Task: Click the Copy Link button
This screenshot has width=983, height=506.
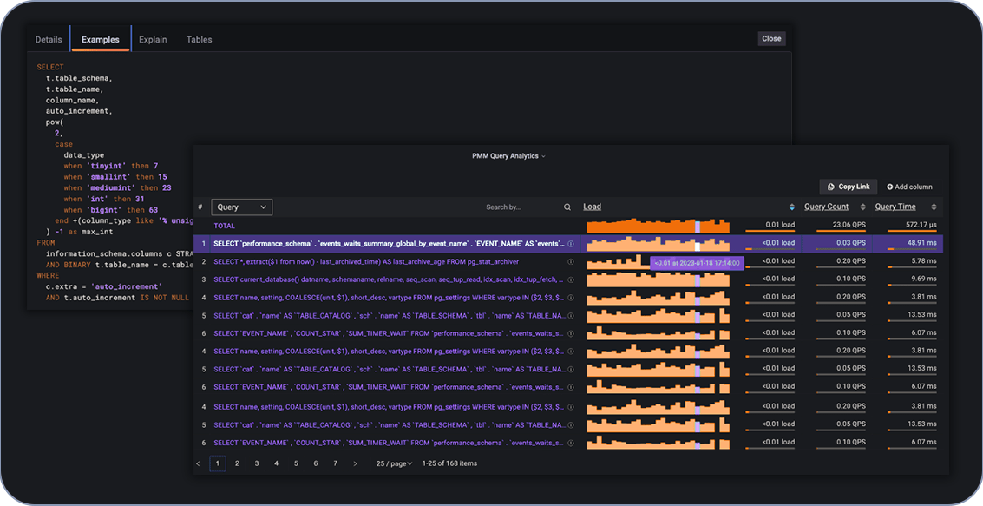Action: coord(849,187)
